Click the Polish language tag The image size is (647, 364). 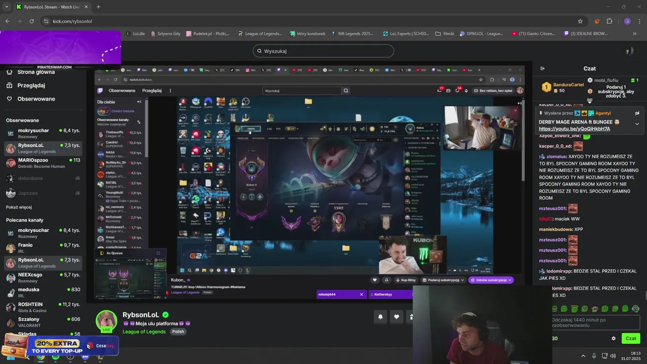click(x=178, y=332)
